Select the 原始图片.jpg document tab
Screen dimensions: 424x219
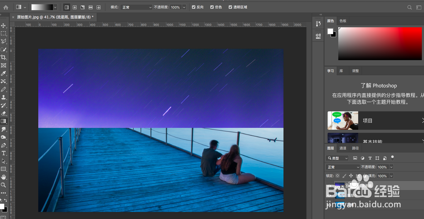pos(54,17)
